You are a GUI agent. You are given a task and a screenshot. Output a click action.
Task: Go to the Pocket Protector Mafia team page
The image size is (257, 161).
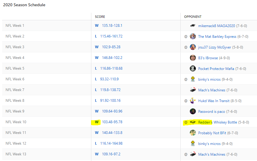click(x=216, y=69)
